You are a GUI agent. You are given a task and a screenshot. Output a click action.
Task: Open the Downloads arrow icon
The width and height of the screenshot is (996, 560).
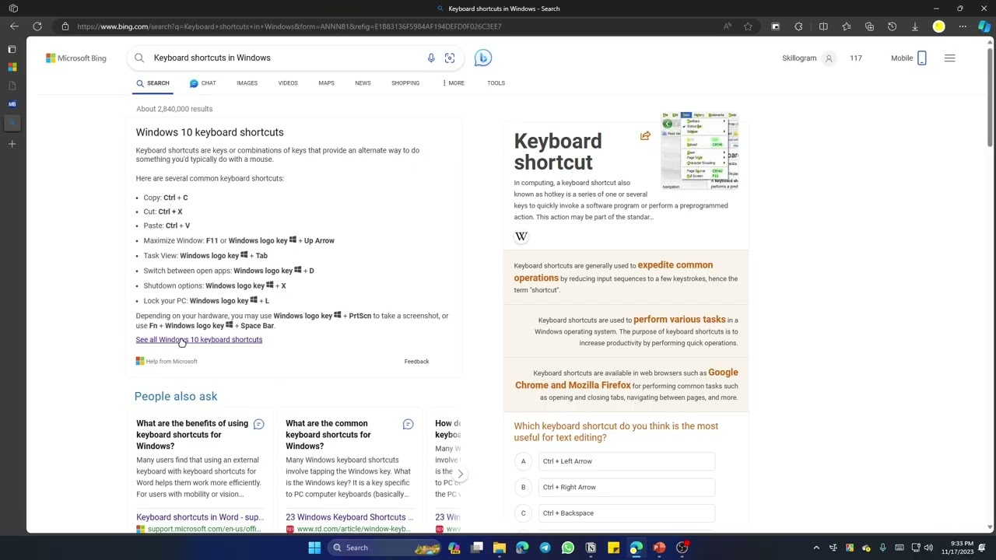click(915, 26)
